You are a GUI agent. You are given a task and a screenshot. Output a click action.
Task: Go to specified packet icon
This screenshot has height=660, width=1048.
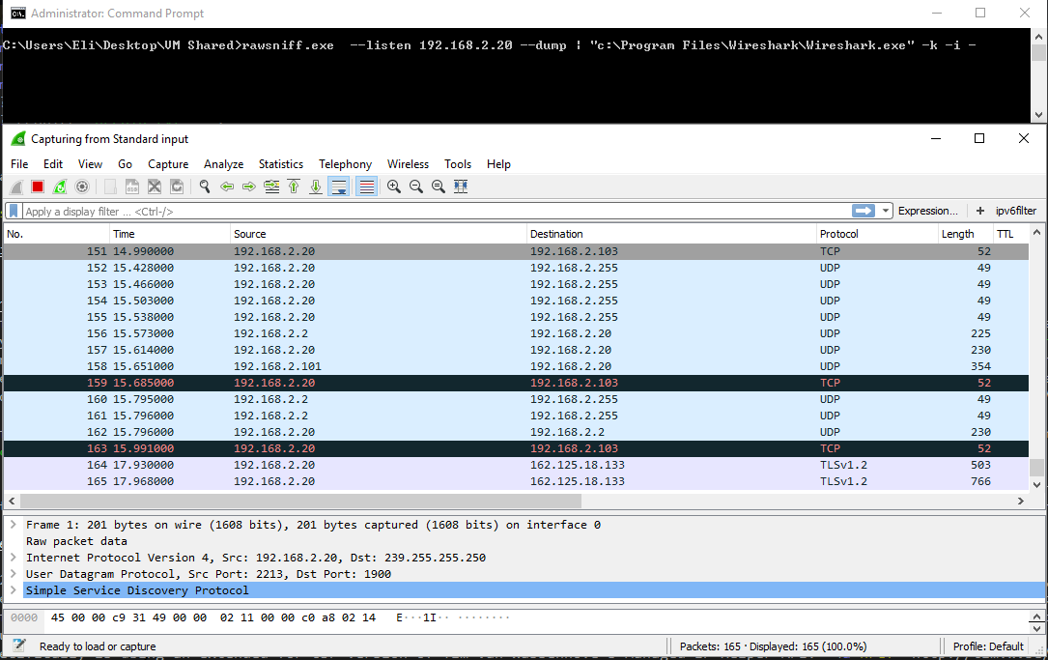[x=271, y=187]
